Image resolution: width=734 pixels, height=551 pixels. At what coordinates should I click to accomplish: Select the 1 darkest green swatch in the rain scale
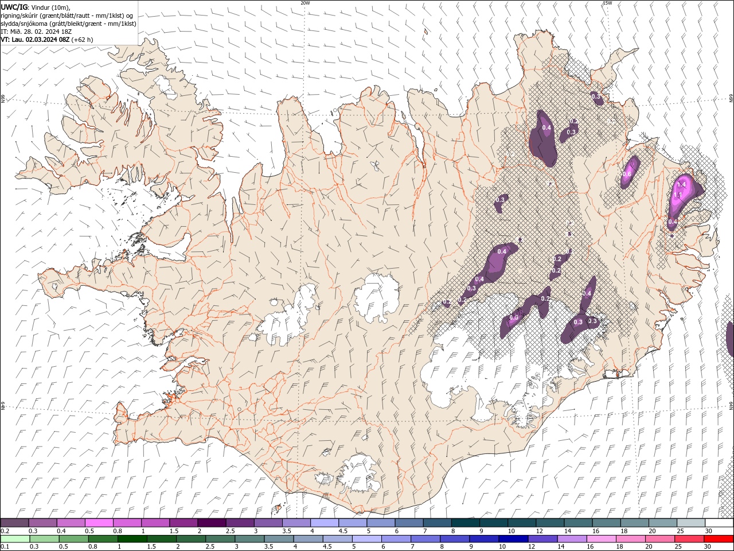point(132,539)
